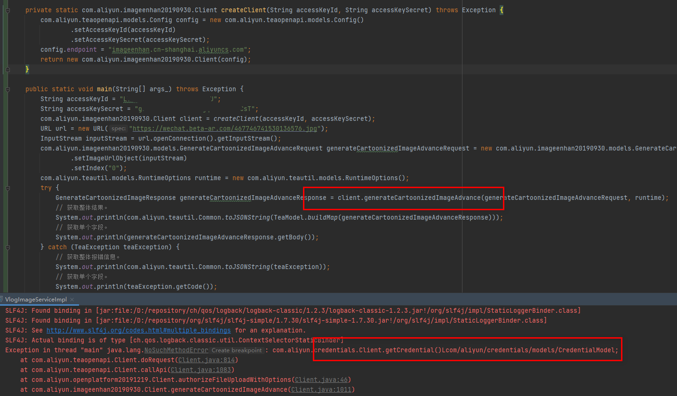
Task: Click the Create breakpoint inline button
Action: pos(236,350)
